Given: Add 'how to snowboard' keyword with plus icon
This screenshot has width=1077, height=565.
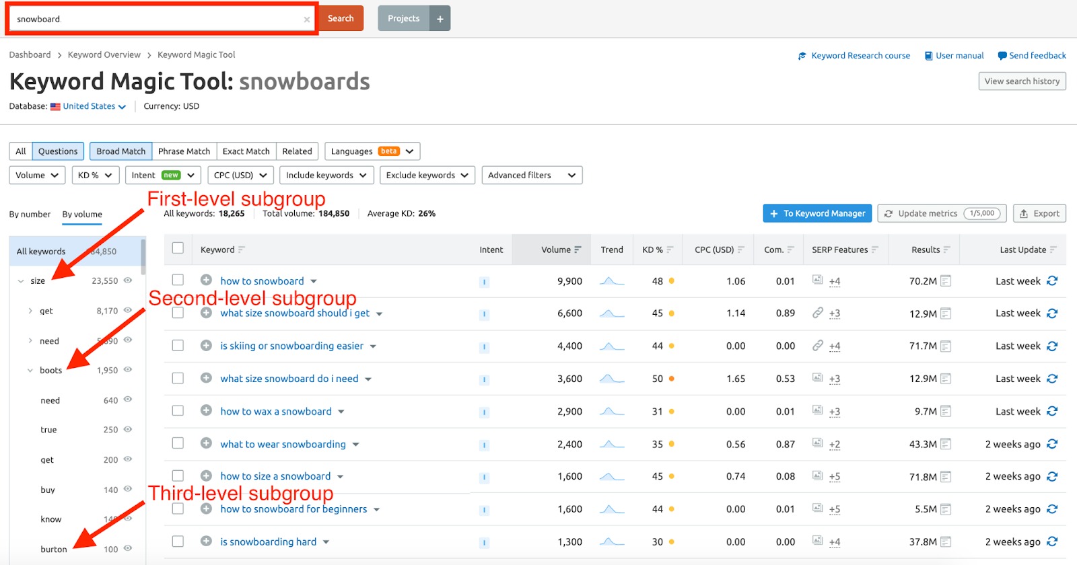Looking at the screenshot, I should pyautogui.click(x=207, y=280).
